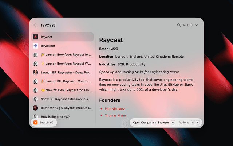This screenshot has width=233, height=146.
Task: Open "Launch PH: Raycast - Control..." post
Action: [x=62, y=81]
